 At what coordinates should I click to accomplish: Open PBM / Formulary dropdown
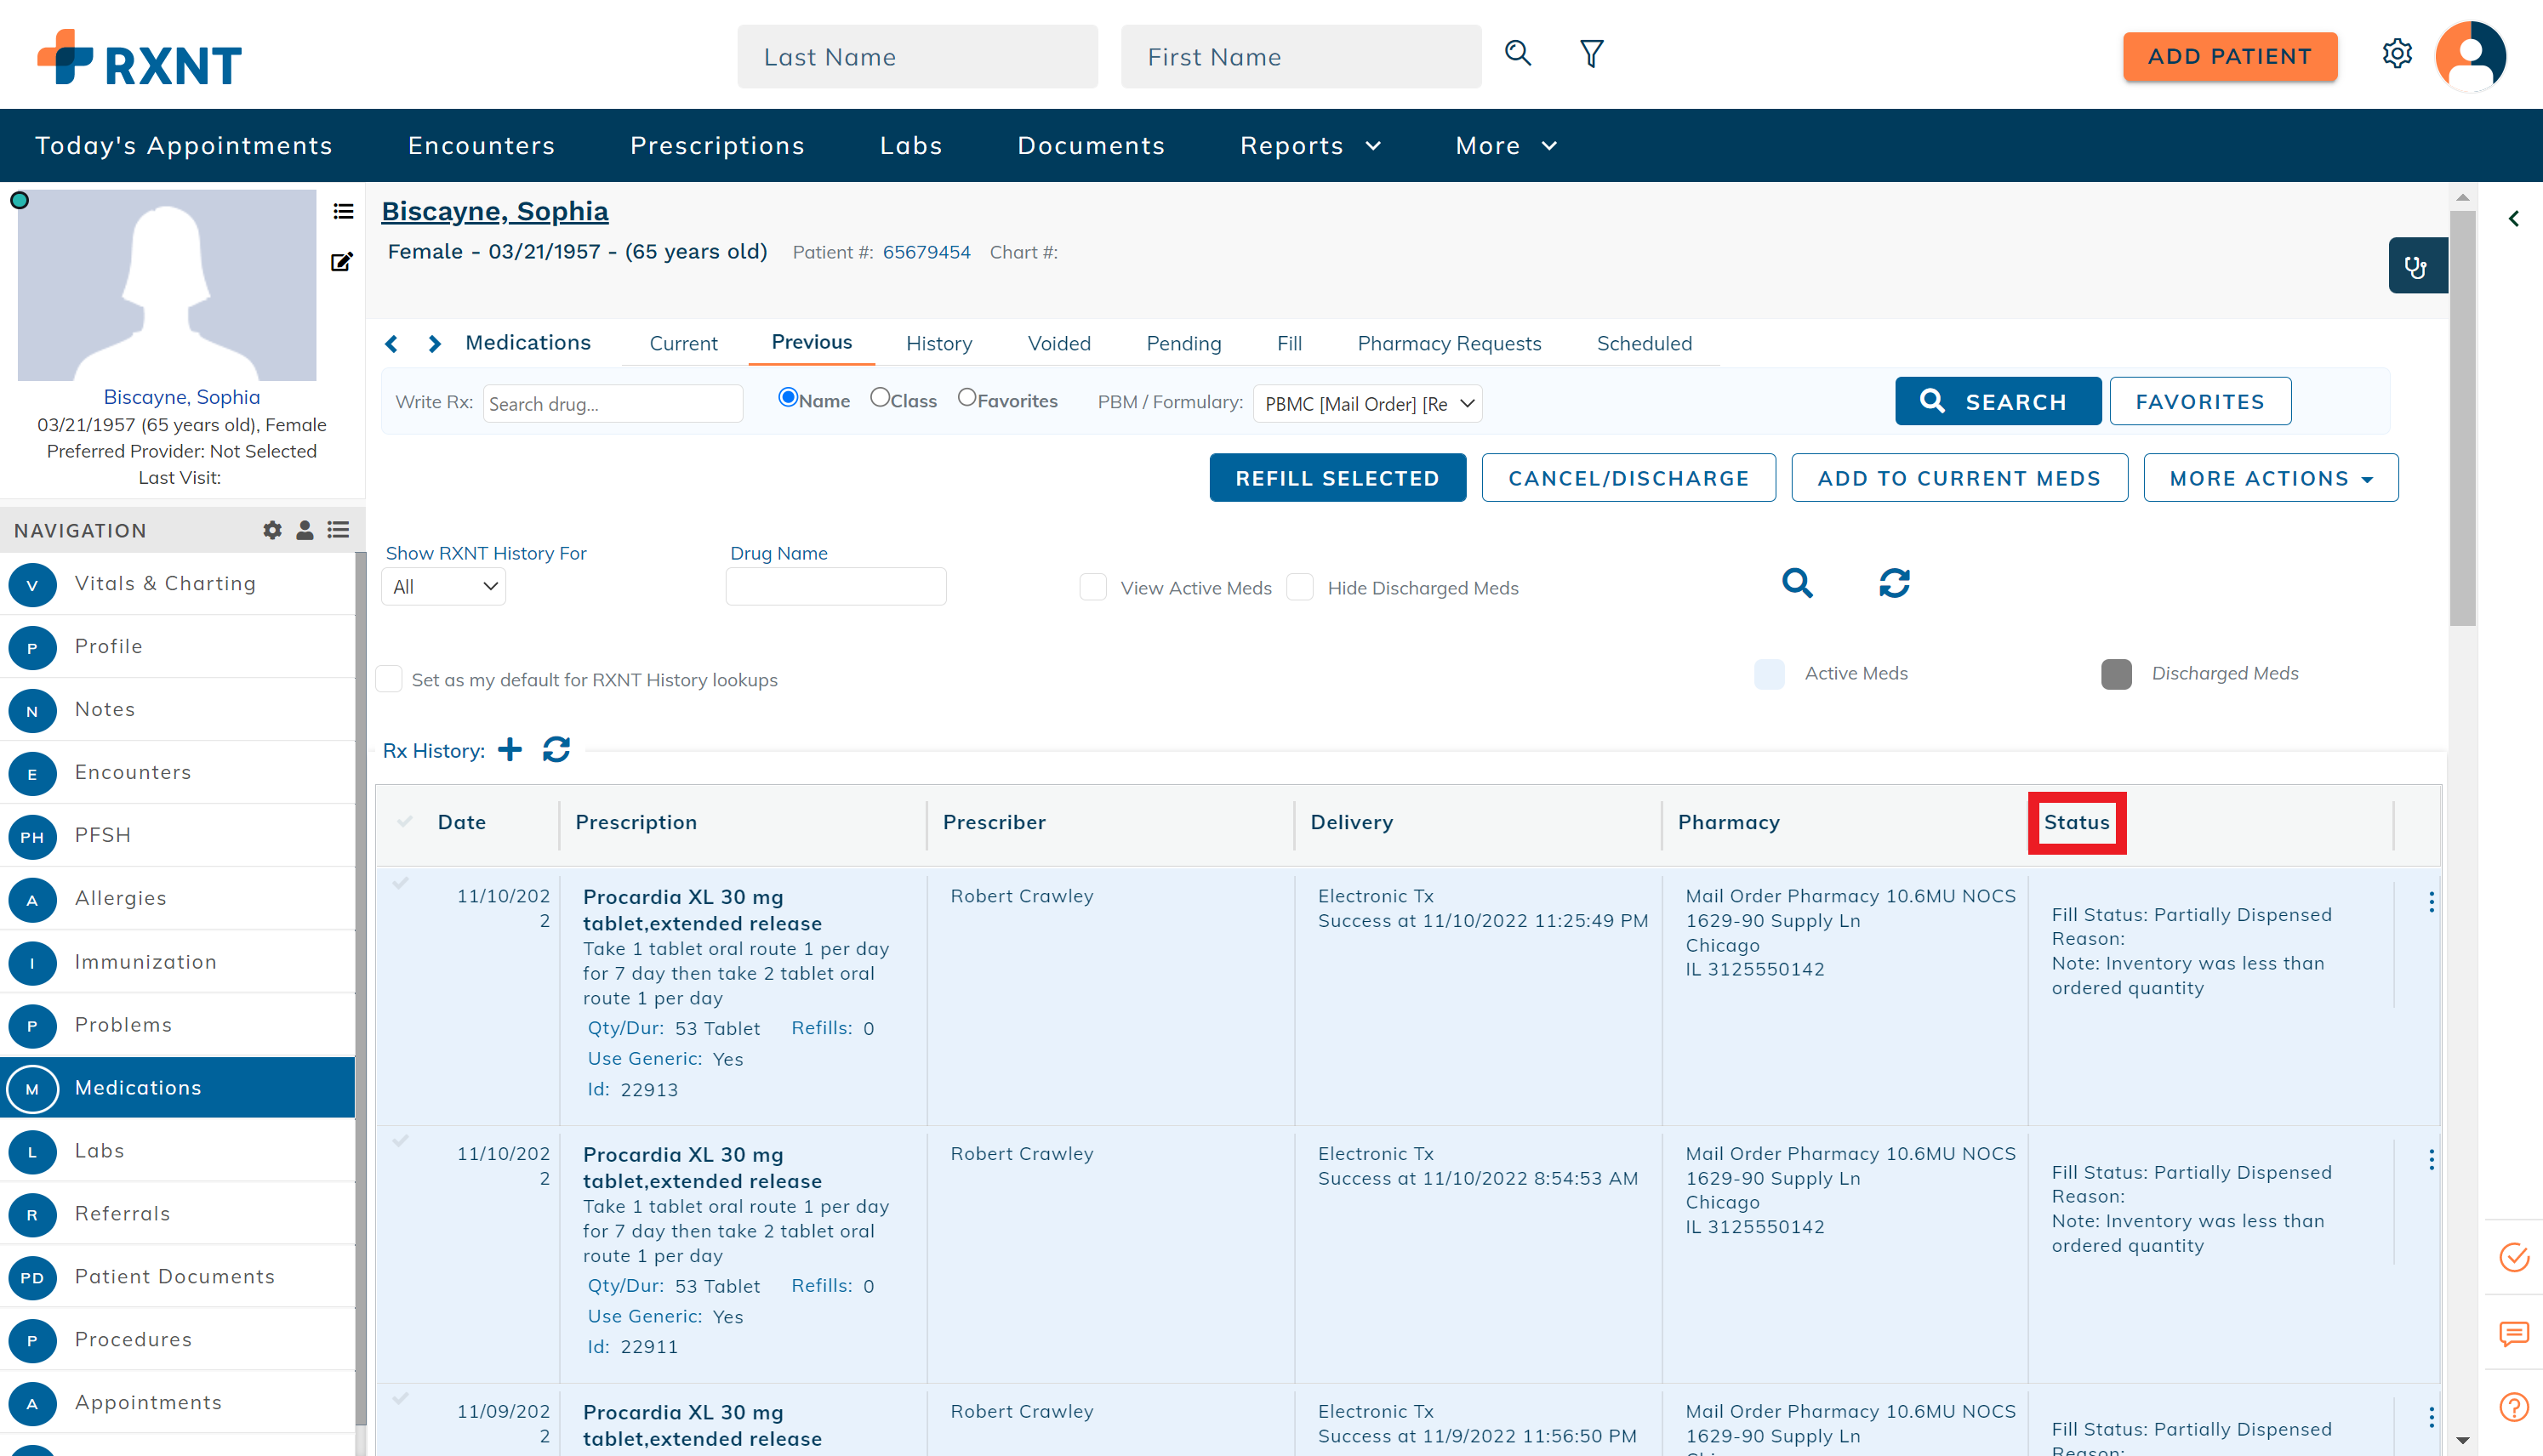click(1367, 404)
